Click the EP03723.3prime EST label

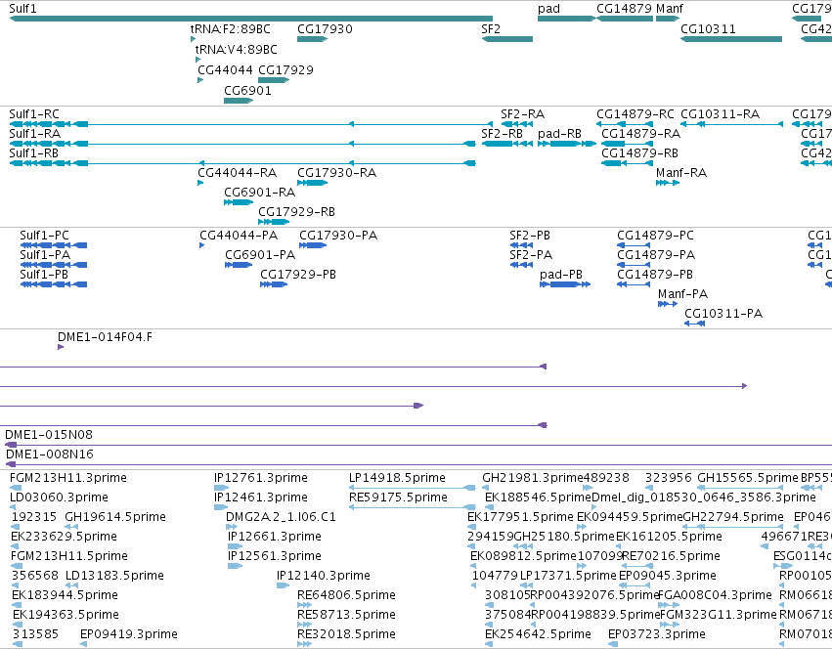coord(657,635)
